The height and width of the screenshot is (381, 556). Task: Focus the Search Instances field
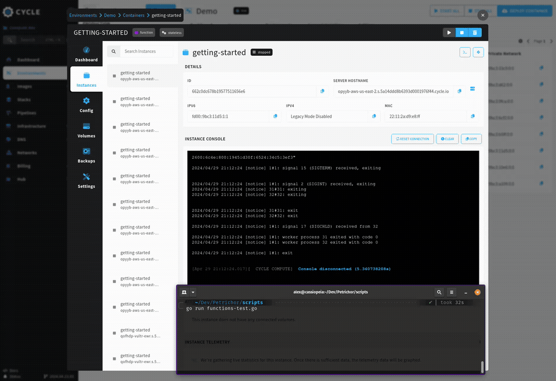[147, 51]
